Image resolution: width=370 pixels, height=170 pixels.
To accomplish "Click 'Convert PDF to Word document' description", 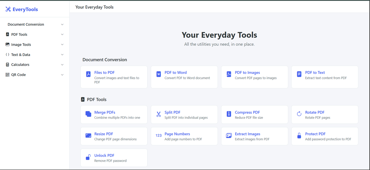I will [x=187, y=78].
